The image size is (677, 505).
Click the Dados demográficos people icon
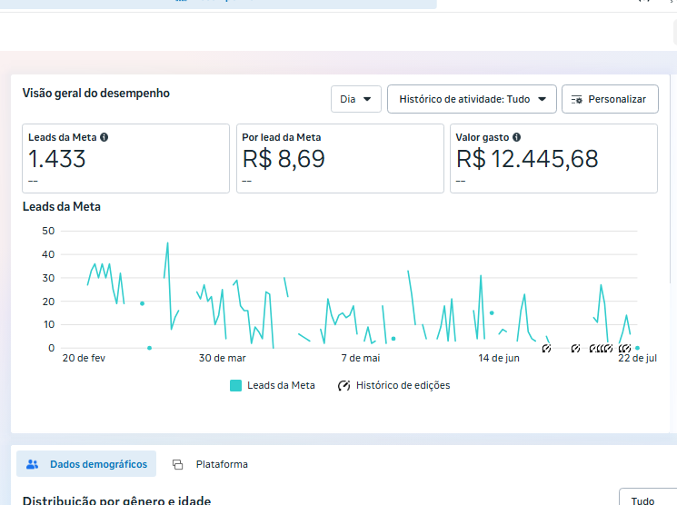pos(33,464)
